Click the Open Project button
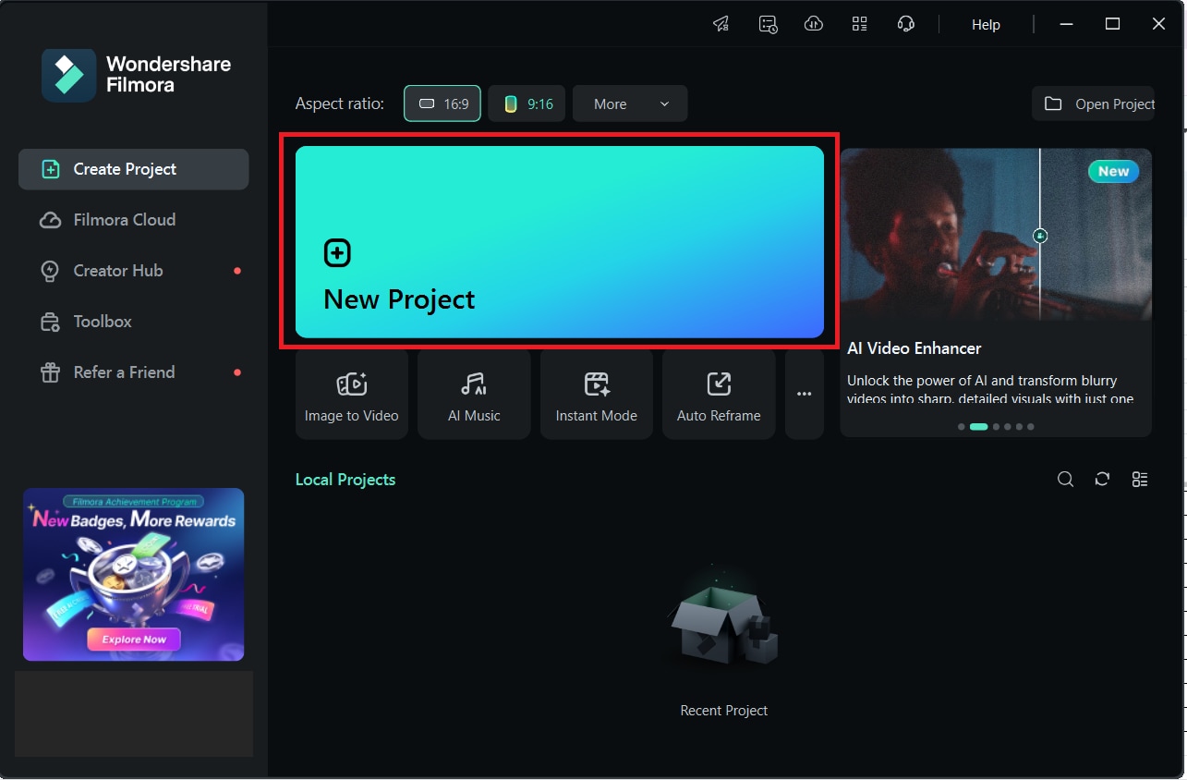The image size is (1187, 780). pos(1094,104)
